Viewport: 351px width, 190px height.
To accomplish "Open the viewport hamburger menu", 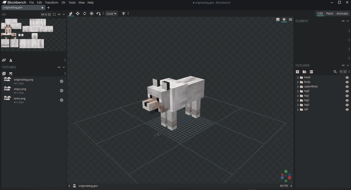I will 290,20.
